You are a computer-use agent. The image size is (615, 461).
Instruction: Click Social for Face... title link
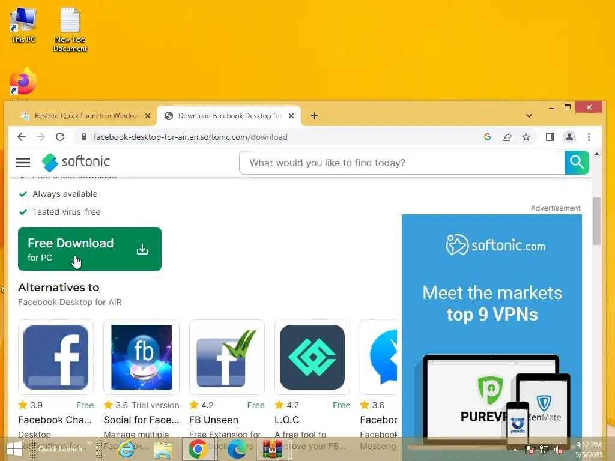tap(141, 420)
